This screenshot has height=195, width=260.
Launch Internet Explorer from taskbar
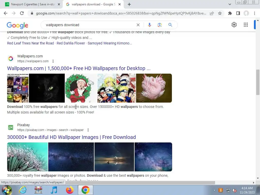coord(23,190)
